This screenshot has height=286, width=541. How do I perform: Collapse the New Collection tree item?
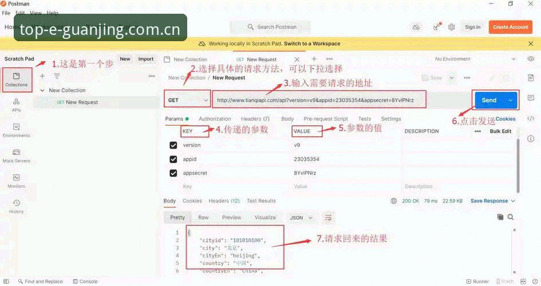pos(42,90)
